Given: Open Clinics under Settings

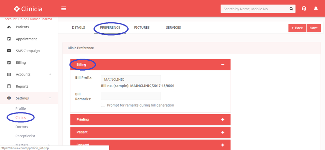Looking at the screenshot, I should pyautogui.click(x=20, y=118).
